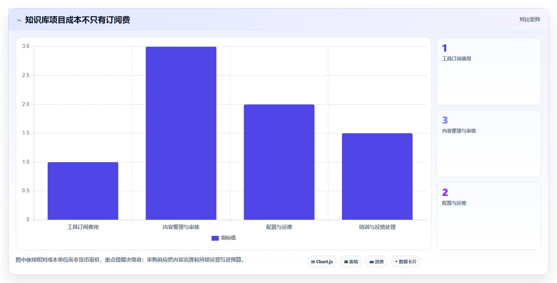The width and height of the screenshot is (557, 283).
Task: Click x-axis label 工具订阅费用
Action: tap(83, 227)
